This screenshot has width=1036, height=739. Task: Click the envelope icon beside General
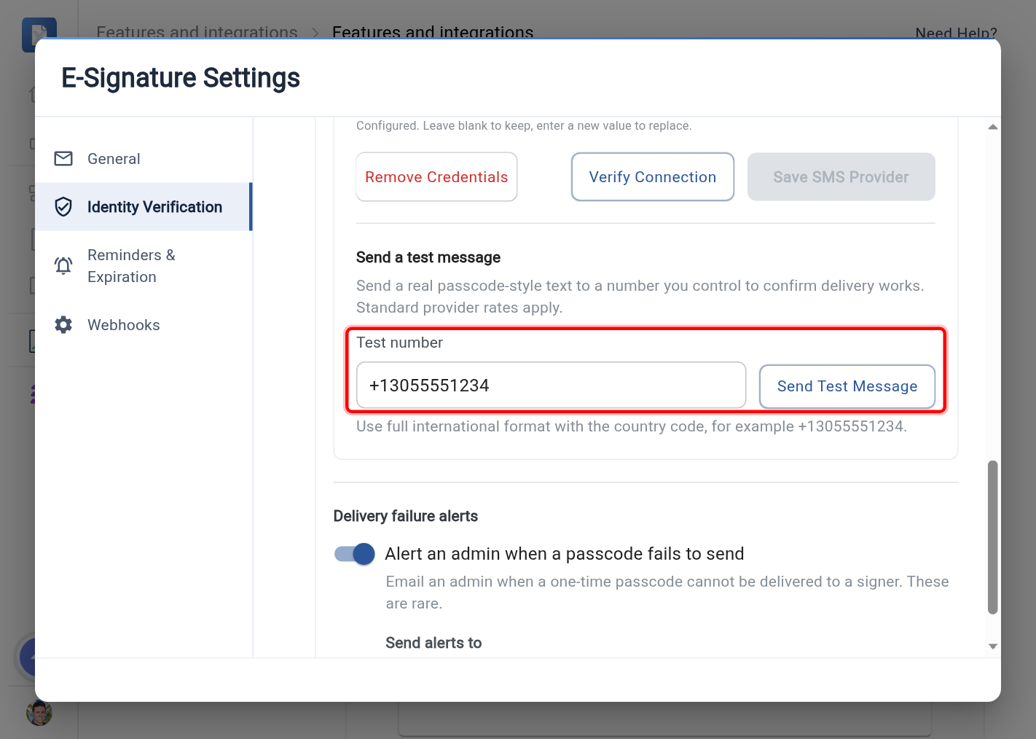click(63, 159)
